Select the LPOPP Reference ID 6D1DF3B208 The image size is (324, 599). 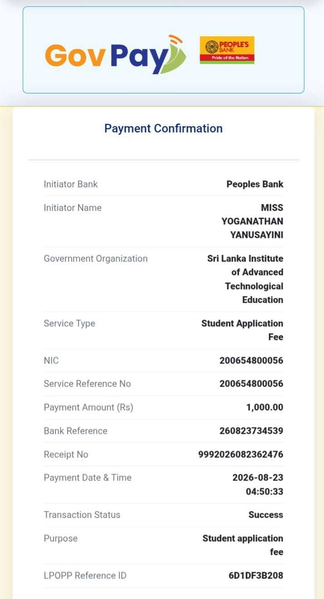(x=256, y=576)
